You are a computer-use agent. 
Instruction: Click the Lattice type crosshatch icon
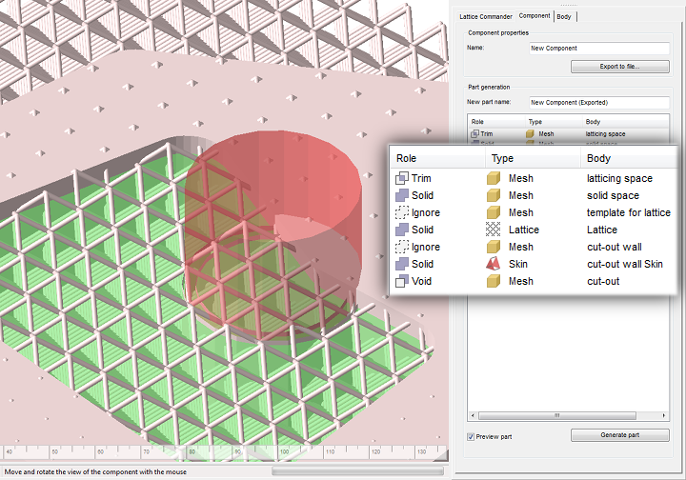[x=494, y=230]
